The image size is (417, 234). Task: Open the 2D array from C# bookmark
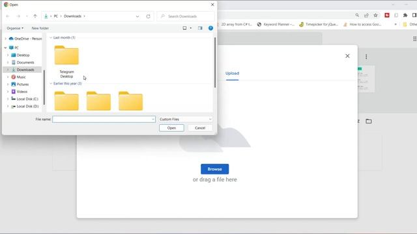[x=236, y=25]
